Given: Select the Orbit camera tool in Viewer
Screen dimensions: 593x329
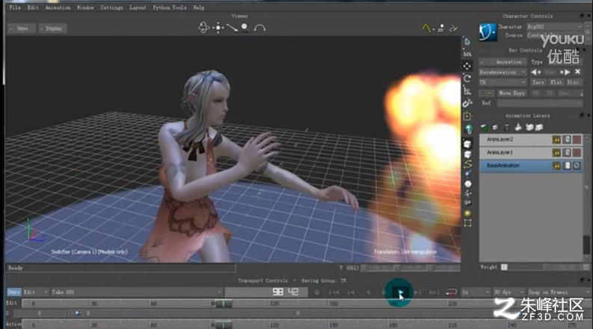Looking at the screenshot, I should click(203, 28).
